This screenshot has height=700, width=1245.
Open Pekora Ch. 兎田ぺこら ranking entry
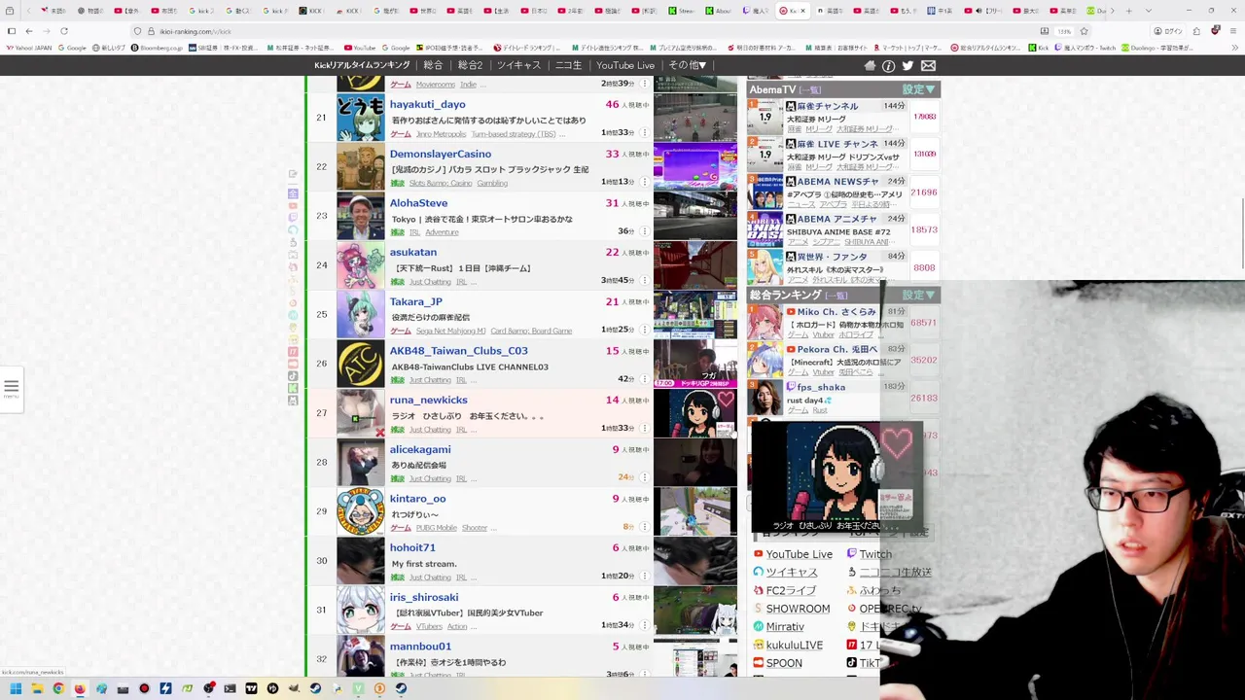(x=842, y=360)
